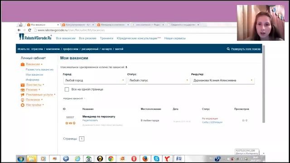Click 'Развернуть поле поиска' link
This screenshot has height=163, width=290.
coord(246,49)
